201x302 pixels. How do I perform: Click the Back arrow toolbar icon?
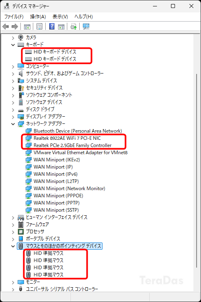point(6,26)
